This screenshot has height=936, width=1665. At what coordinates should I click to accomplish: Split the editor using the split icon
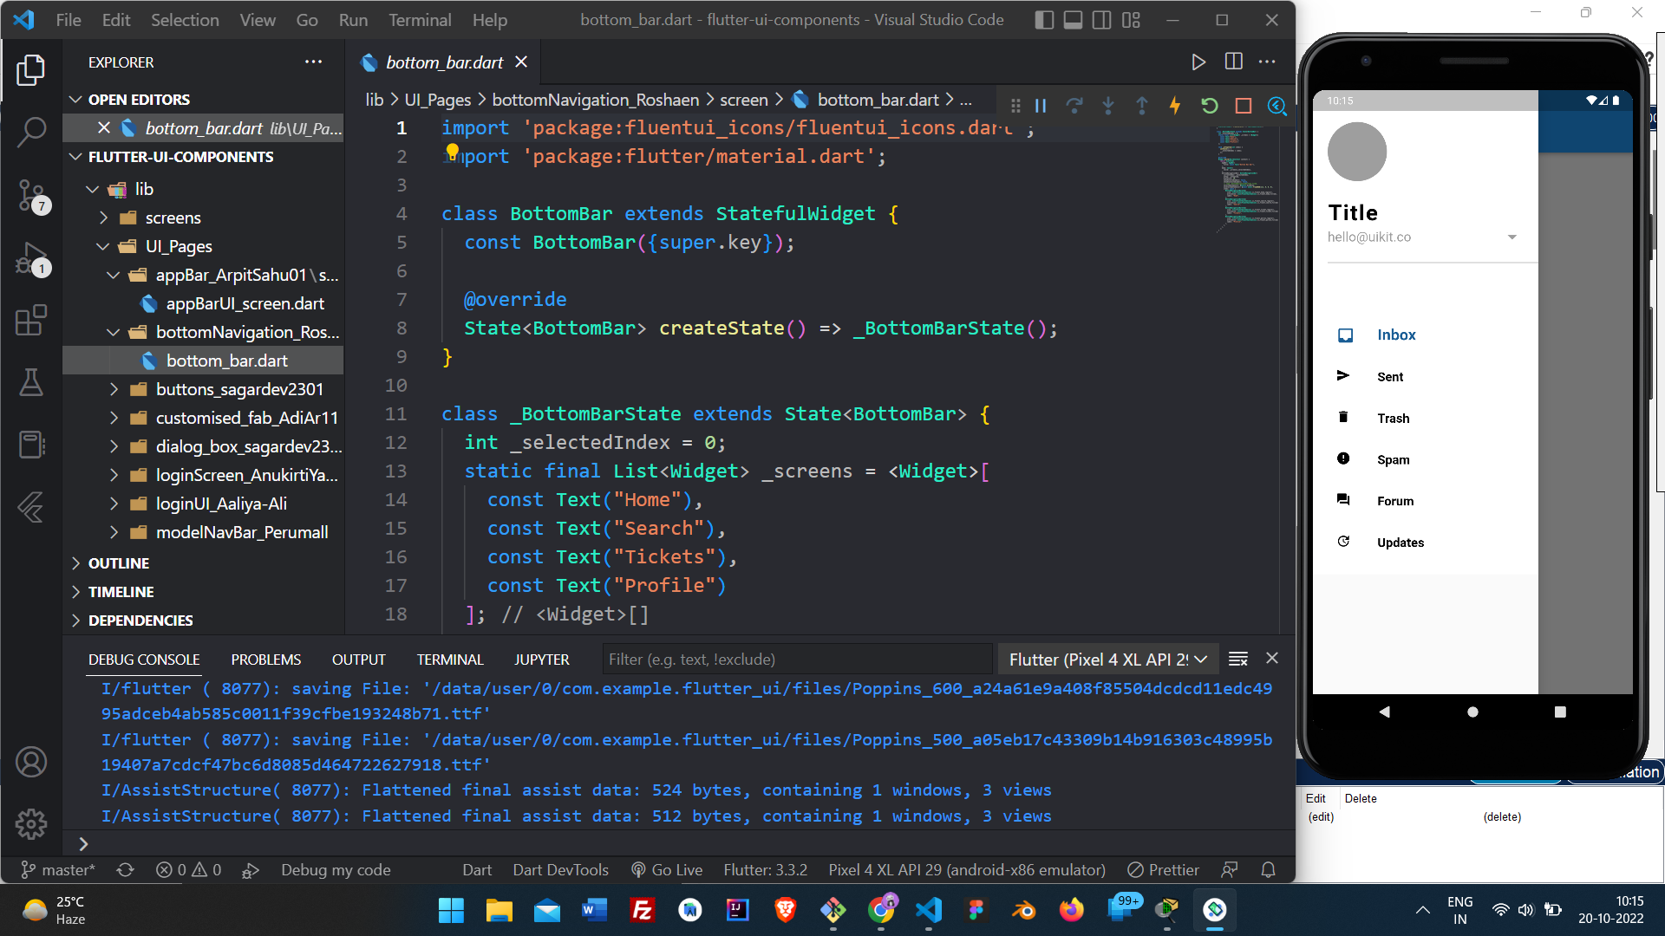pos(1232,62)
